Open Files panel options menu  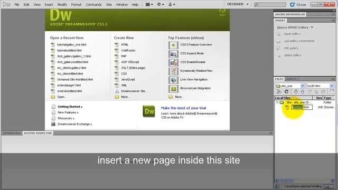333,79
